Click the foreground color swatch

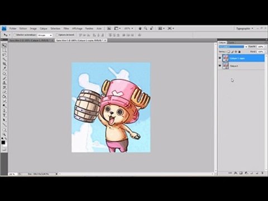tap(3, 142)
